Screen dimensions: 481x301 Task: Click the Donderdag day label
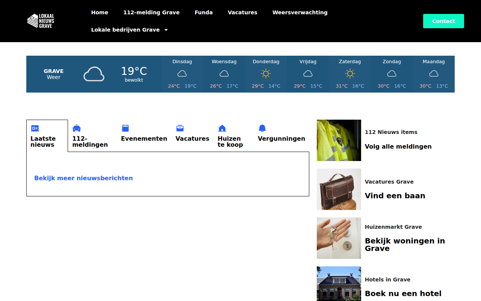pos(266,62)
